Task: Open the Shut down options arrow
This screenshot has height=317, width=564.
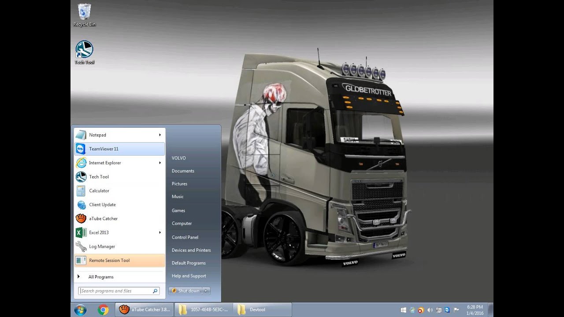Action: pos(206,291)
